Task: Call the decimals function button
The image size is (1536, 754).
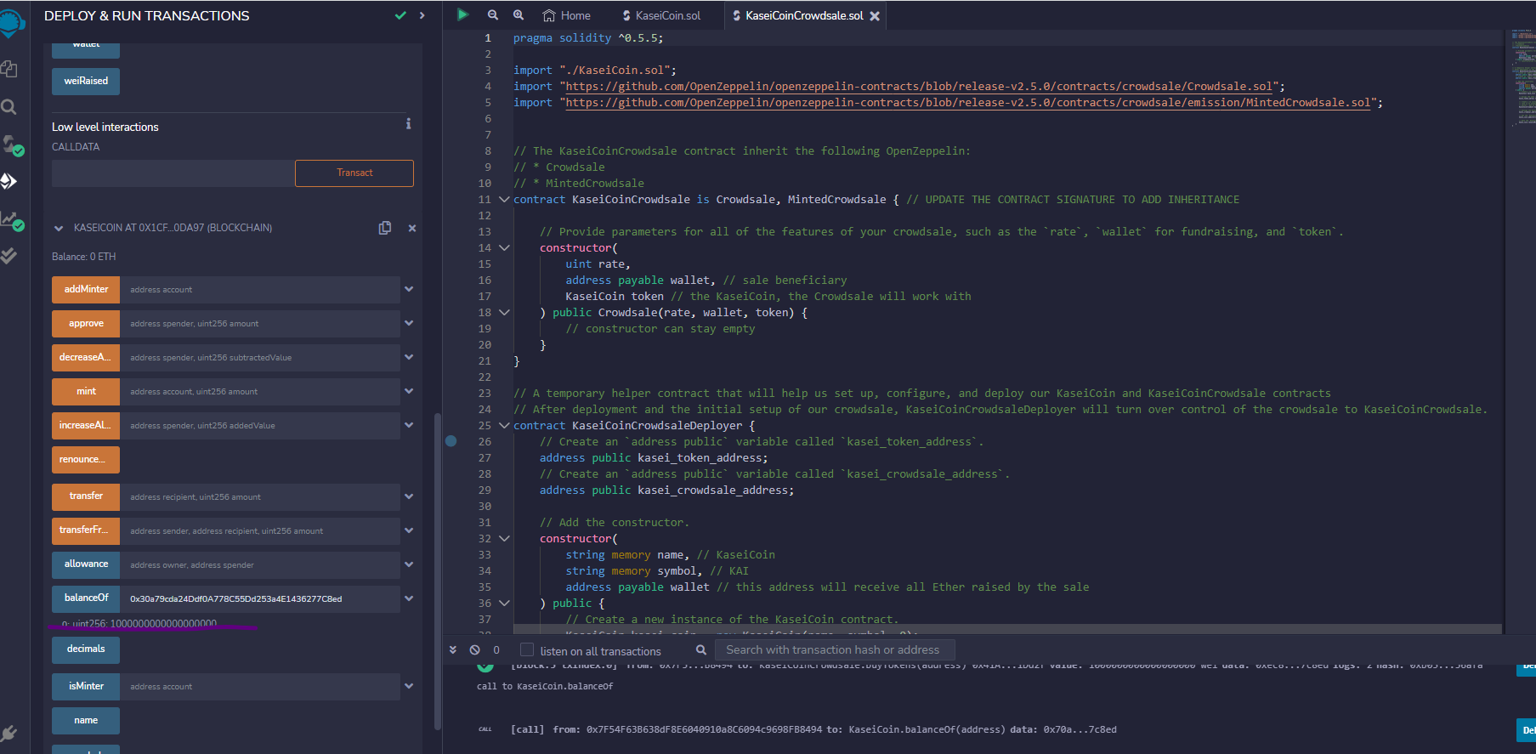Action: coord(86,649)
